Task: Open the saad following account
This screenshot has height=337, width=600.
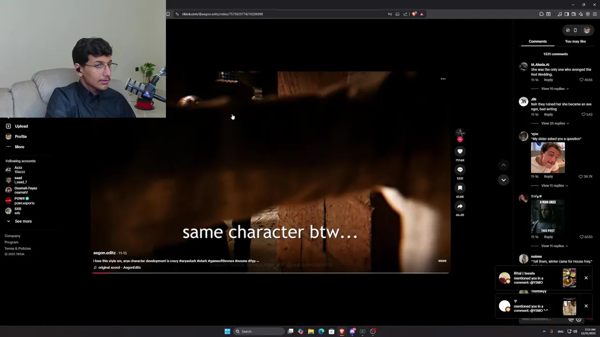Action: pyautogui.click(x=16, y=180)
